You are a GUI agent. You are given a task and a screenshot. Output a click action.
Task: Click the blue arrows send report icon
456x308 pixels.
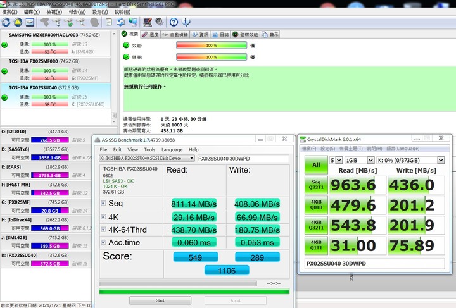[x=121, y=22]
